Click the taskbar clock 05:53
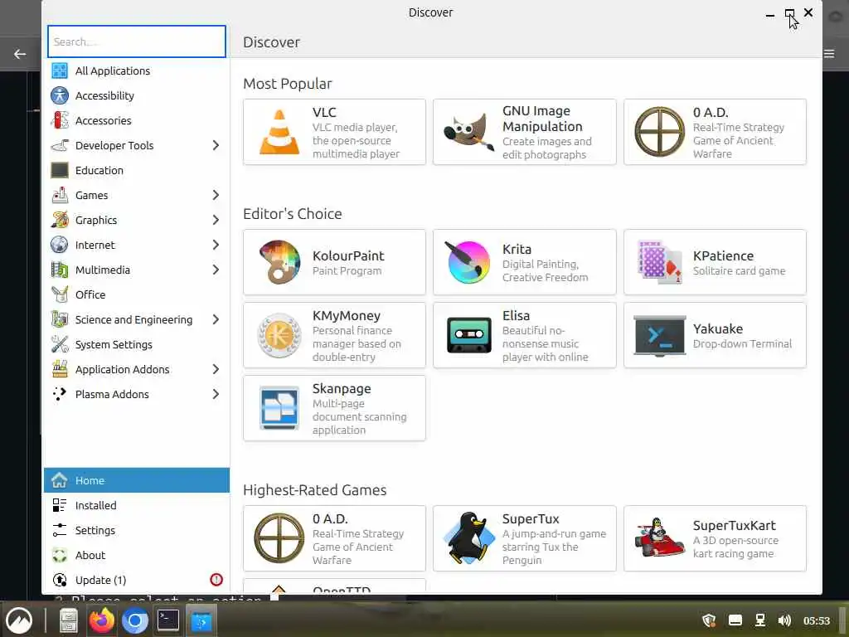The height and width of the screenshot is (637, 849). tap(816, 620)
